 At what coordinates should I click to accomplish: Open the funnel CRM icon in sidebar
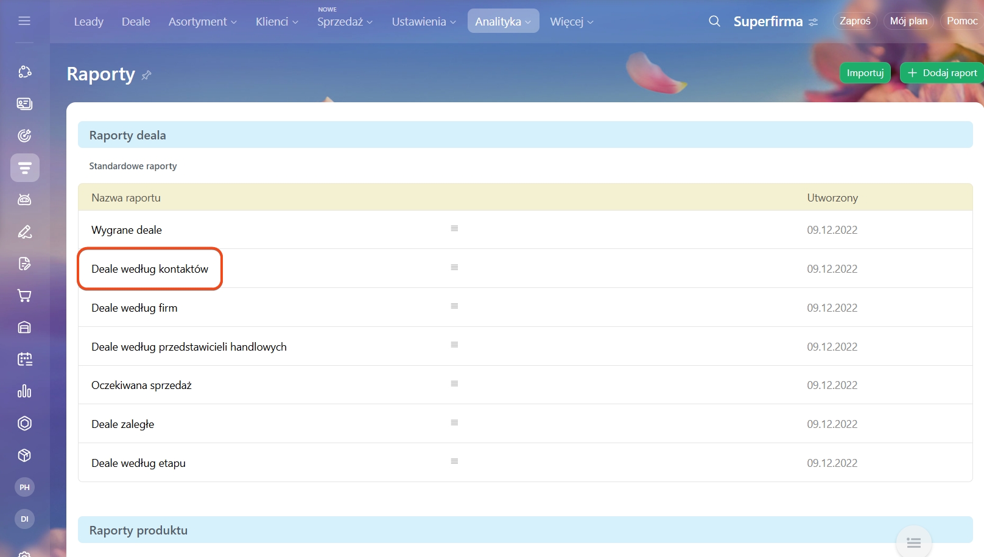coord(24,168)
